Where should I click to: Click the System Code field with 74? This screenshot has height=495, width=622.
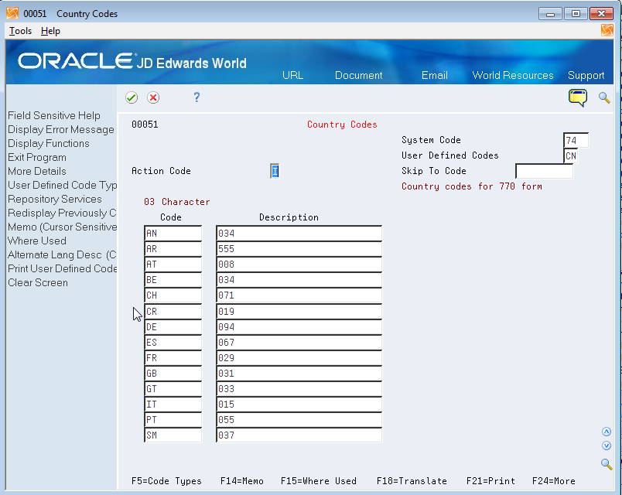(576, 141)
